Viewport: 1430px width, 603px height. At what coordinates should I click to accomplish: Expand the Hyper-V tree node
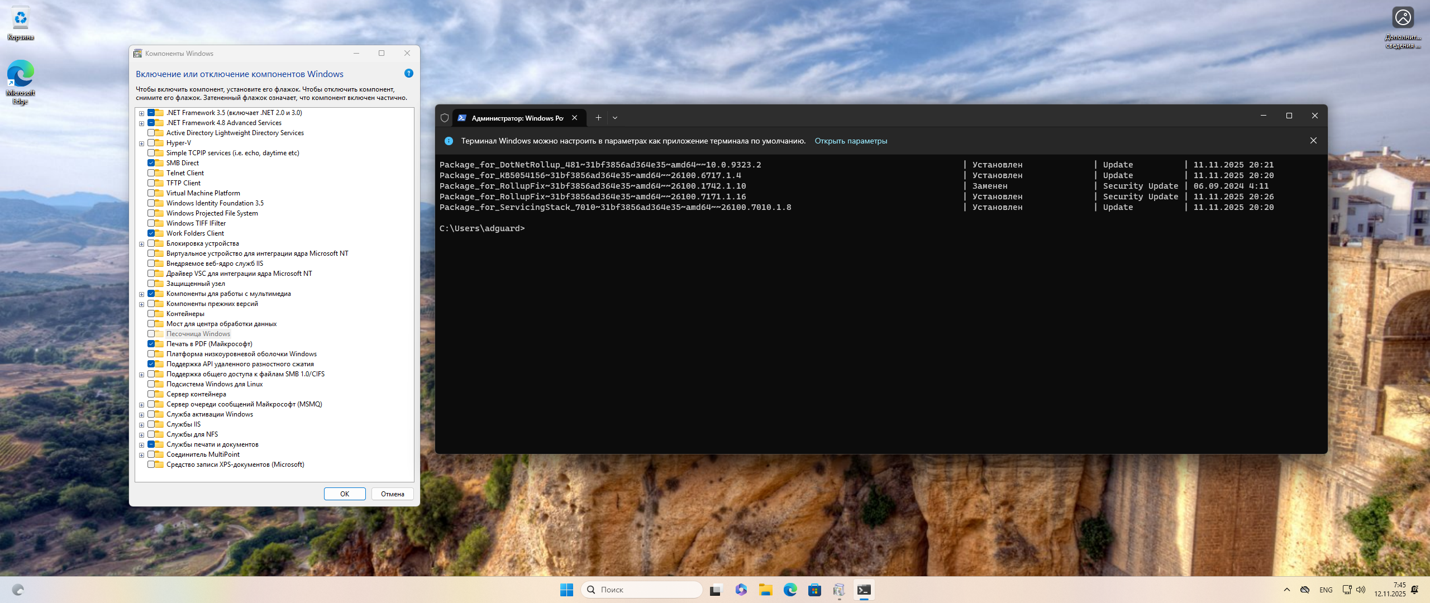tap(142, 143)
